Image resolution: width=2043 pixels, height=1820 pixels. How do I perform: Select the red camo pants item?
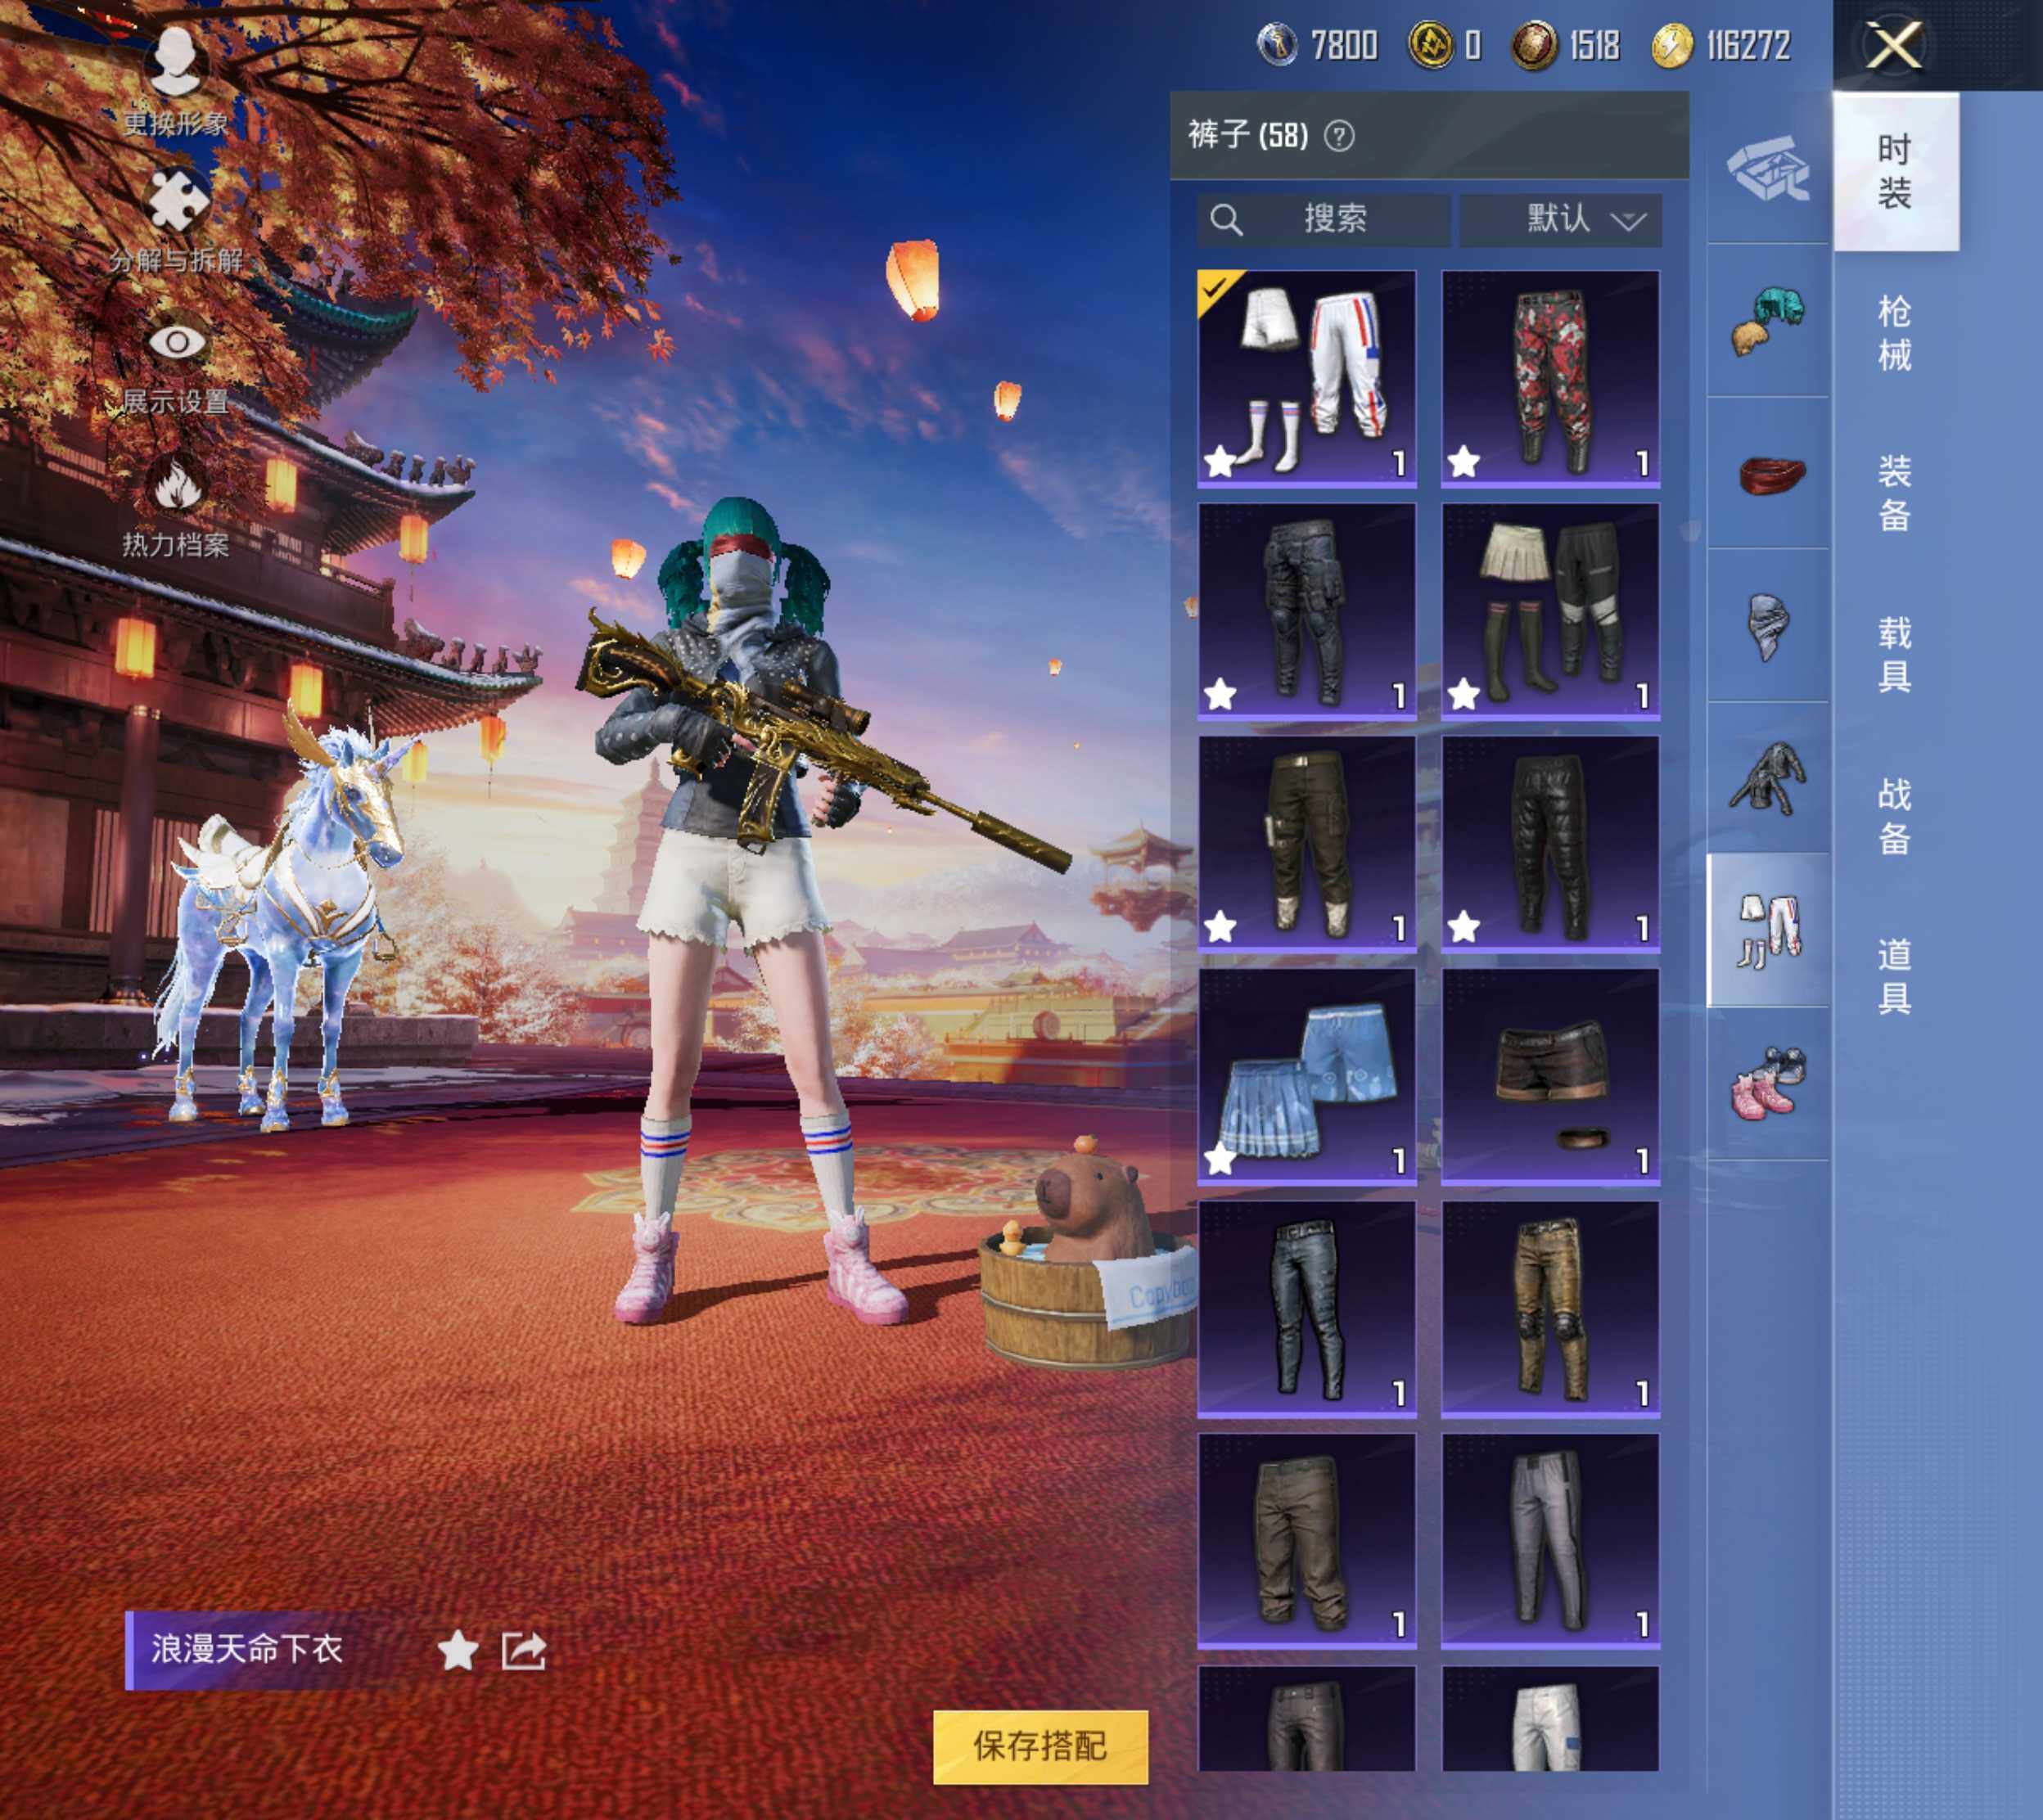(x=1550, y=378)
